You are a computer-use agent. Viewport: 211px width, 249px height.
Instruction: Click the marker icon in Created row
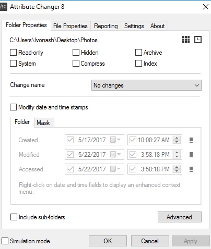(191, 140)
